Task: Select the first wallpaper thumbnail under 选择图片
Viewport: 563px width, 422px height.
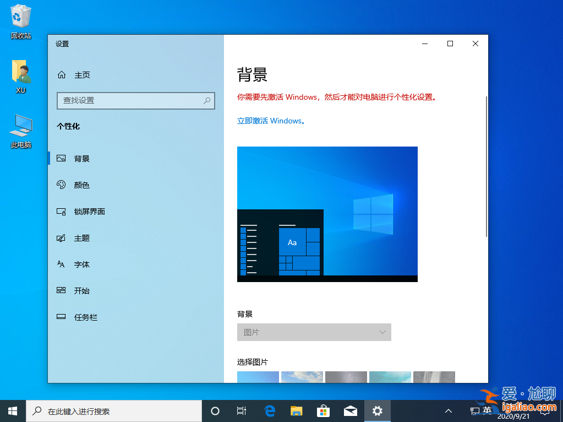Action: tap(258, 377)
